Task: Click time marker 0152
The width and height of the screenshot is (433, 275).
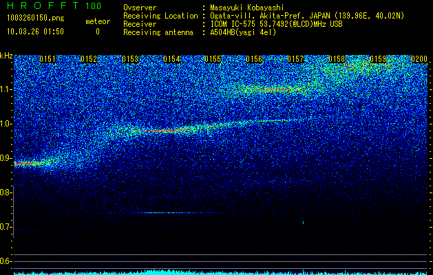Action: pos(89,59)
